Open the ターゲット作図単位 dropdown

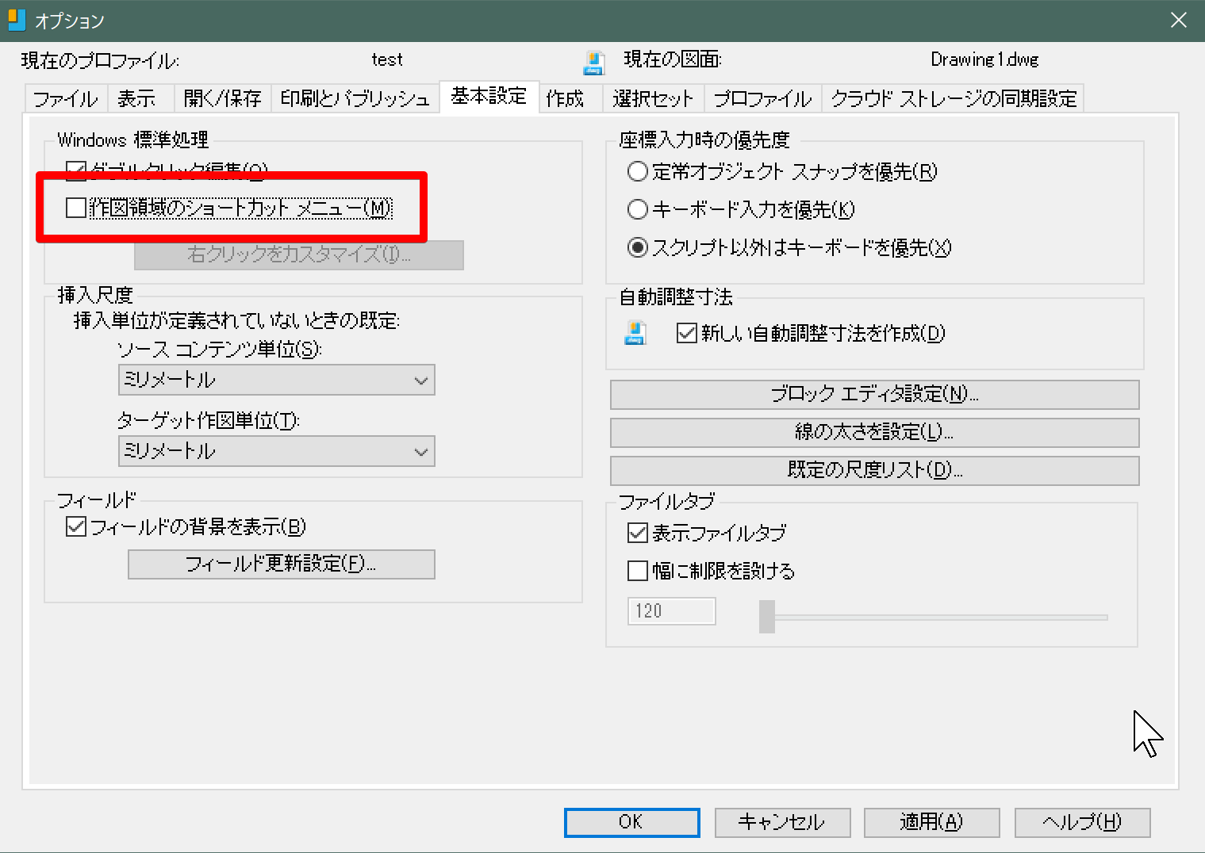click(x=276, y=451)
